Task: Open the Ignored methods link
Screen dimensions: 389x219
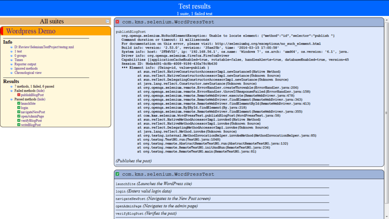Action: point(26,68)
